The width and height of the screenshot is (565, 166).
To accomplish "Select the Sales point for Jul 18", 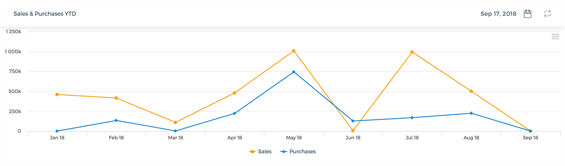I will coord(412,52).
